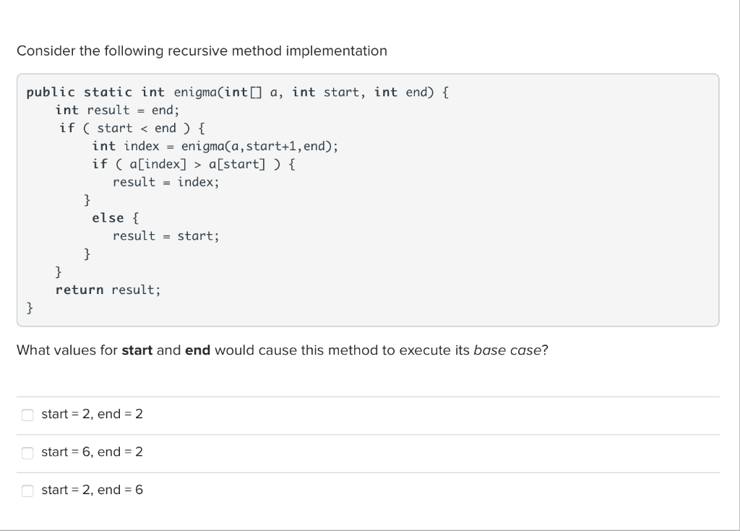Select the answer text start = 6, end = 2
Image resolution: width=740 pixels, height=531 pixels.
92,452
